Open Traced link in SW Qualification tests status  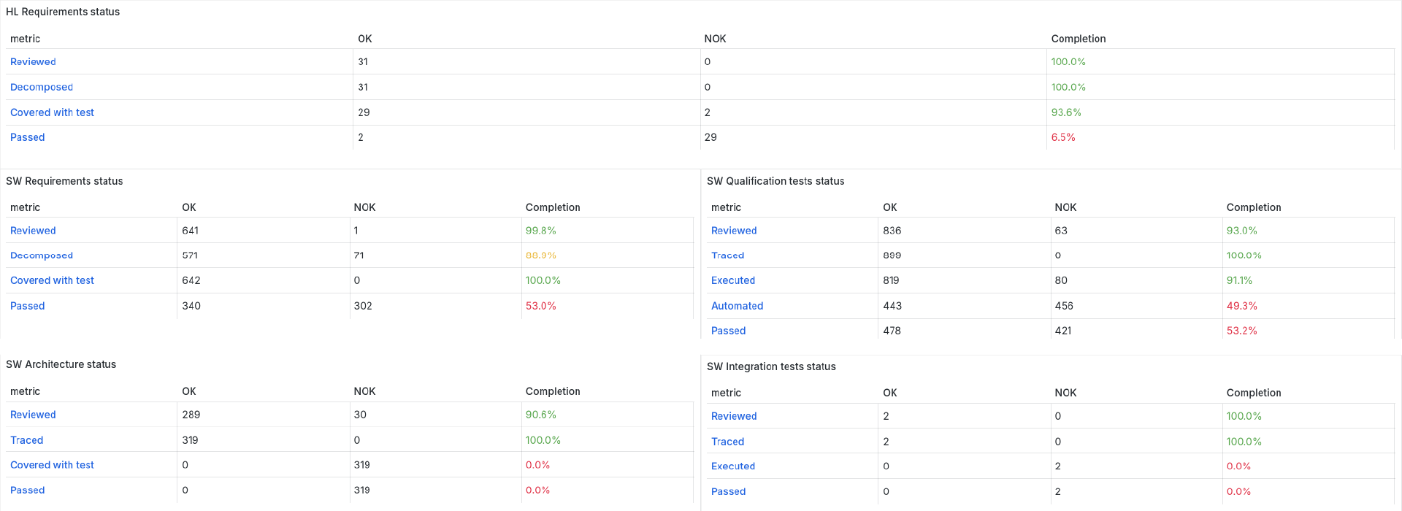point(728,255)
